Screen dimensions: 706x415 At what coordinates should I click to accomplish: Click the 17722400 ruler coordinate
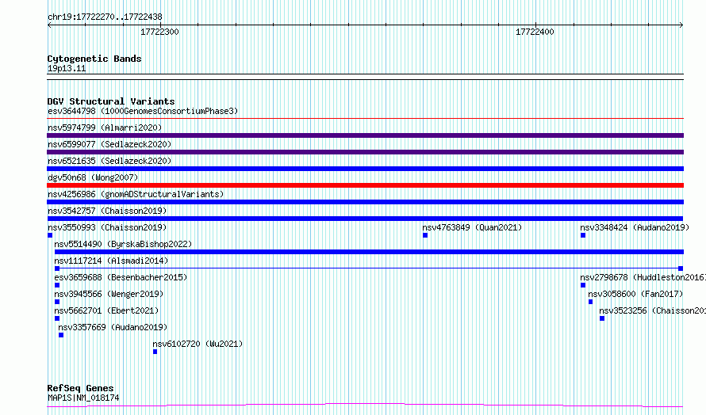[535, 32]
